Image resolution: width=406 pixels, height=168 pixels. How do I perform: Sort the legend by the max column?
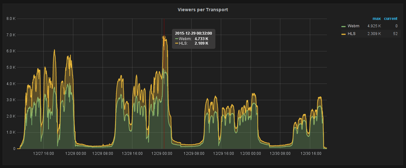click(376, 19)
